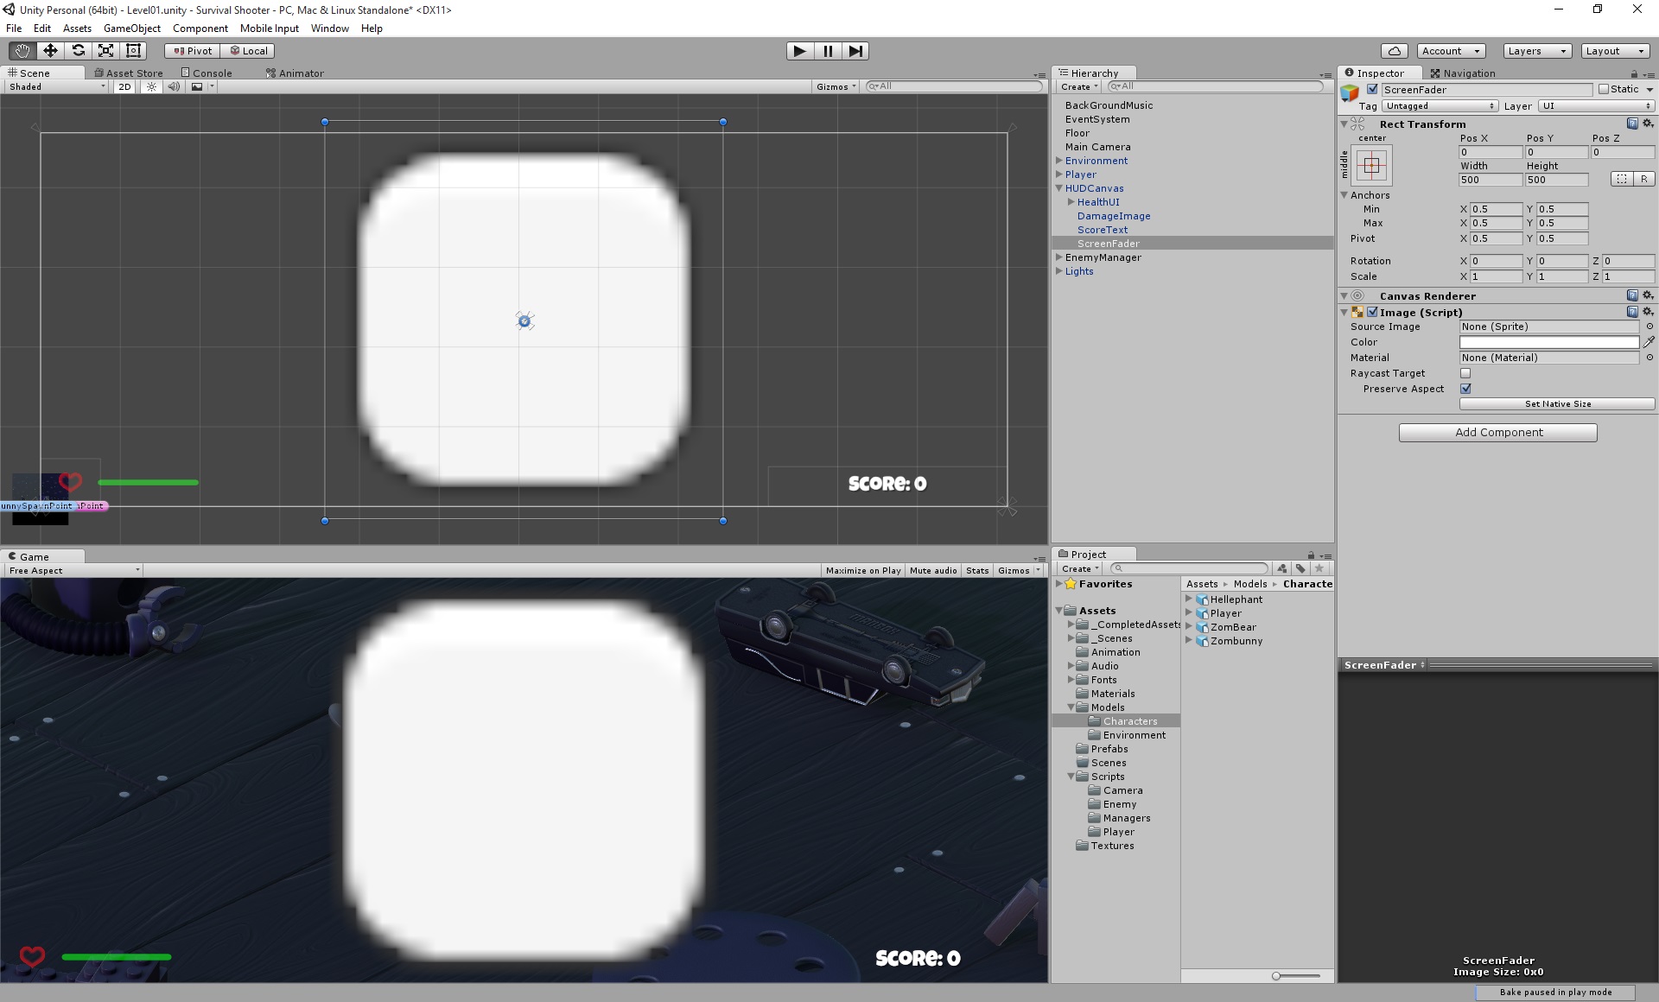The width and height of the screenshot is (1659, 1002).
Task: Open the Window menu
Action: click(x=330, y=28)
